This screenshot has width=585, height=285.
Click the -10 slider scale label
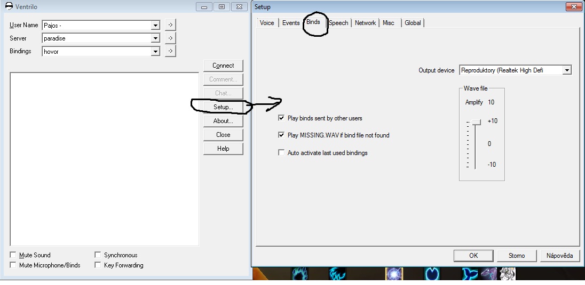492,164
